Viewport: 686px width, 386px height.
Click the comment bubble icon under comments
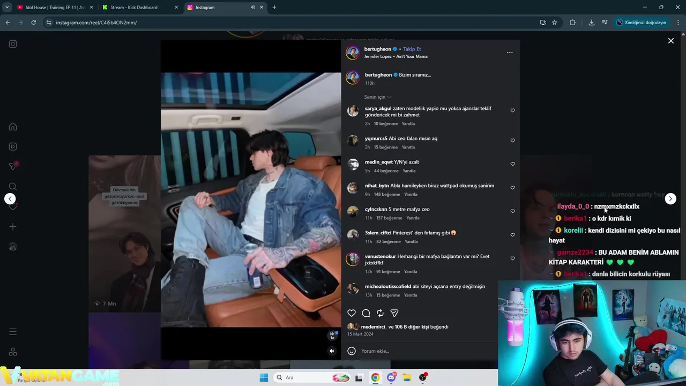coord(366,313)
